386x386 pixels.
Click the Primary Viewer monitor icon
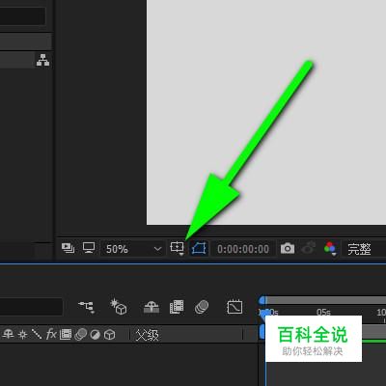coord(89,248)
